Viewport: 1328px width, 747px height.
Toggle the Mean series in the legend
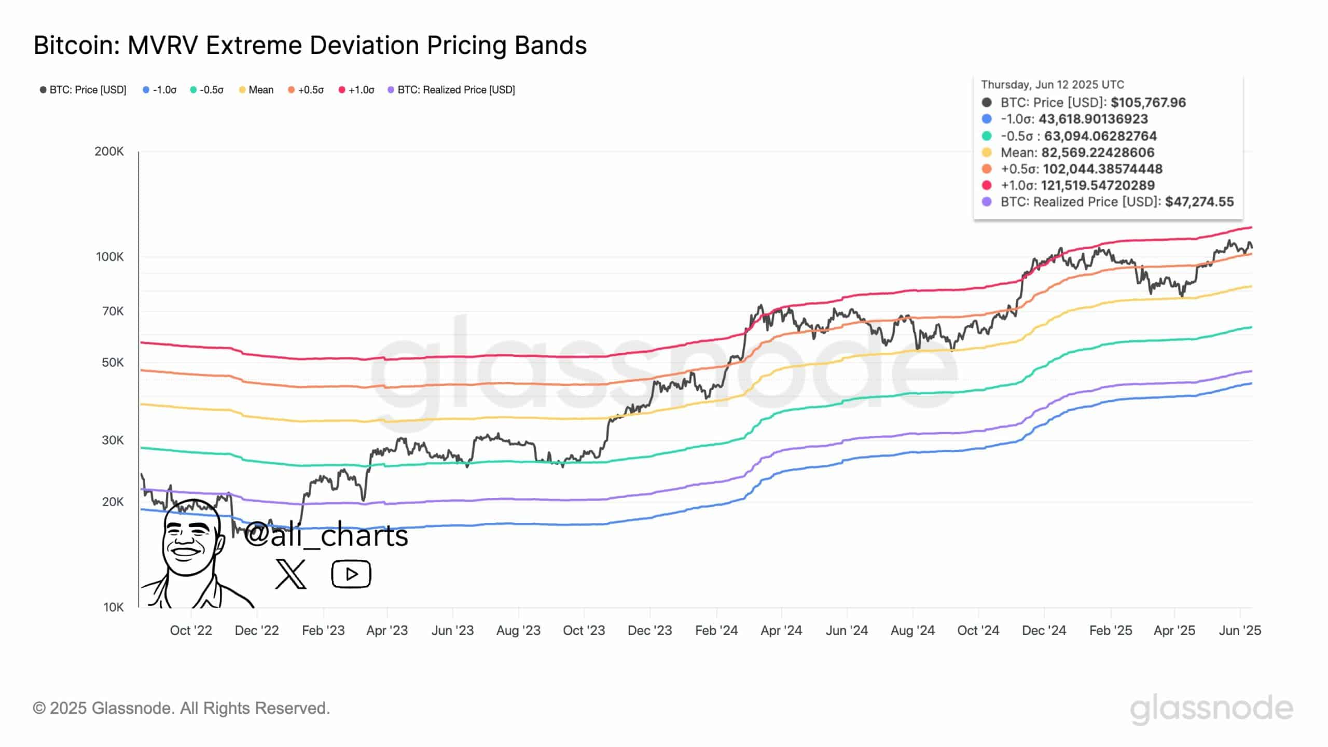tap(256, 90)
